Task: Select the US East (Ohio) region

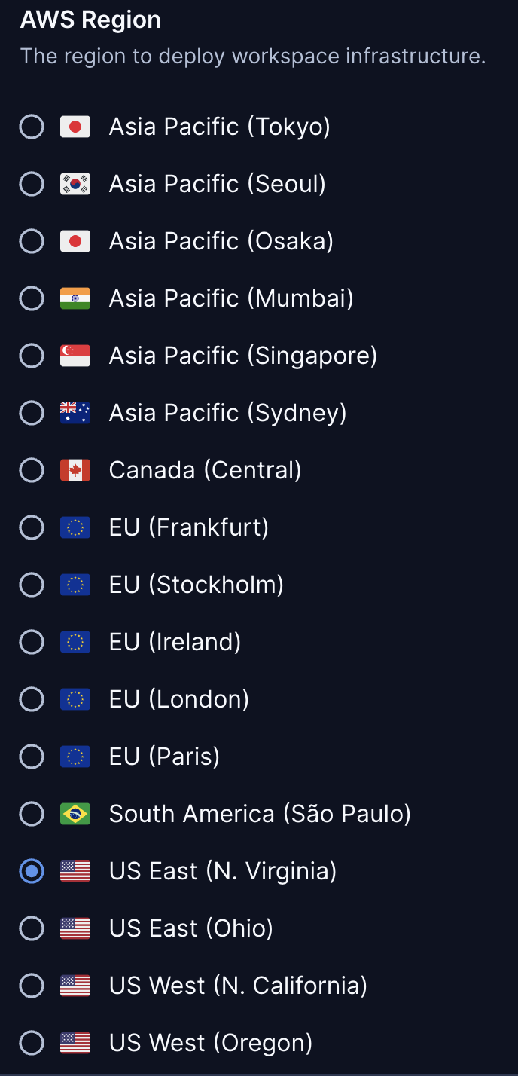Action: point(32,928)
